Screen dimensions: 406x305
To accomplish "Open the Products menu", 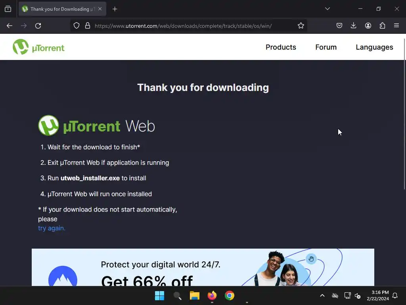I will coord(281,47).
